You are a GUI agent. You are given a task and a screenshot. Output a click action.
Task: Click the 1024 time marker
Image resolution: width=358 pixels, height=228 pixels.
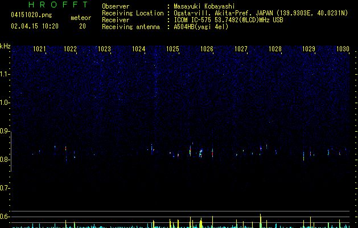(x=138, y=48)
